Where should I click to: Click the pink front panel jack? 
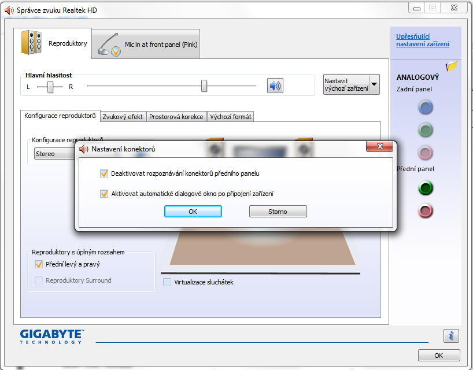pos(426,210)
